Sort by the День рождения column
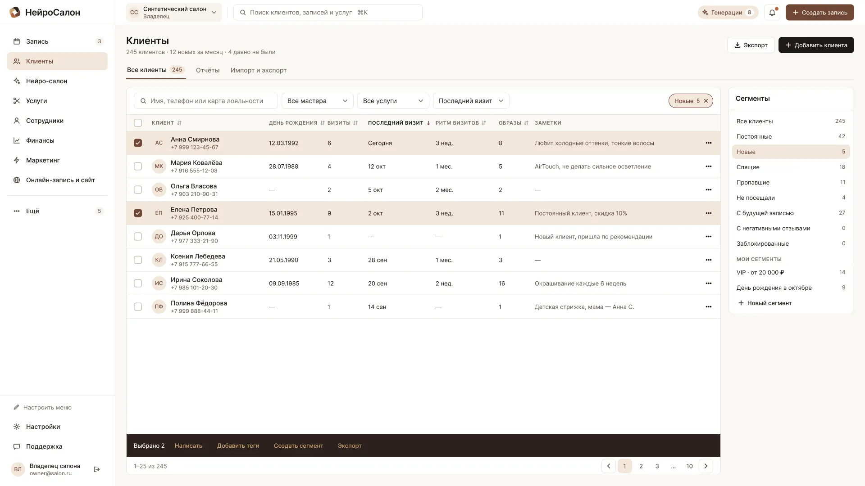The image size is (865, 486). coord(296,123)
